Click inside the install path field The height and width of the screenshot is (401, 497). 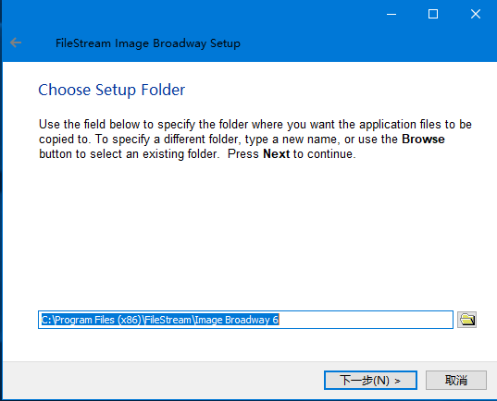click(x=245, y=320)
